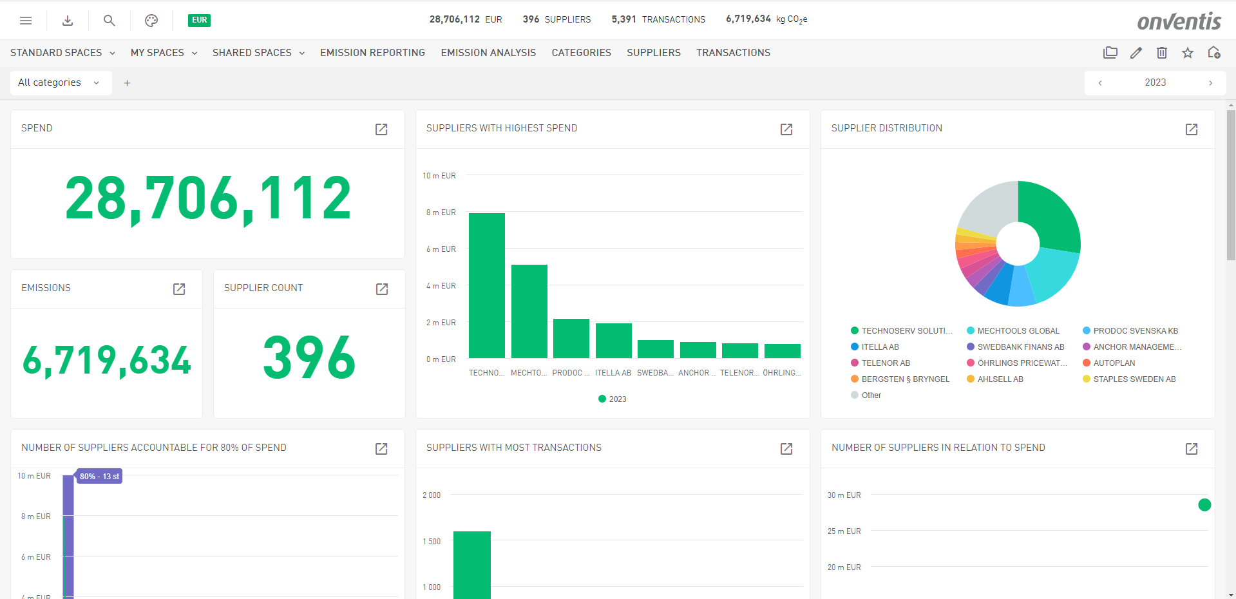The height and width of the screenshot is (599, 1236).
Task: Go to Emission Reporting tab
Action: pyautogui.click(x=372, y=53)
